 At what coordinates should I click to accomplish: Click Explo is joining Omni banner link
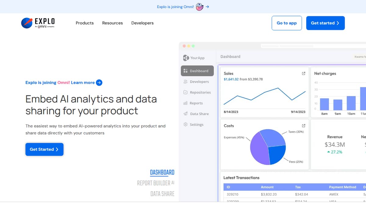(175, 7)
